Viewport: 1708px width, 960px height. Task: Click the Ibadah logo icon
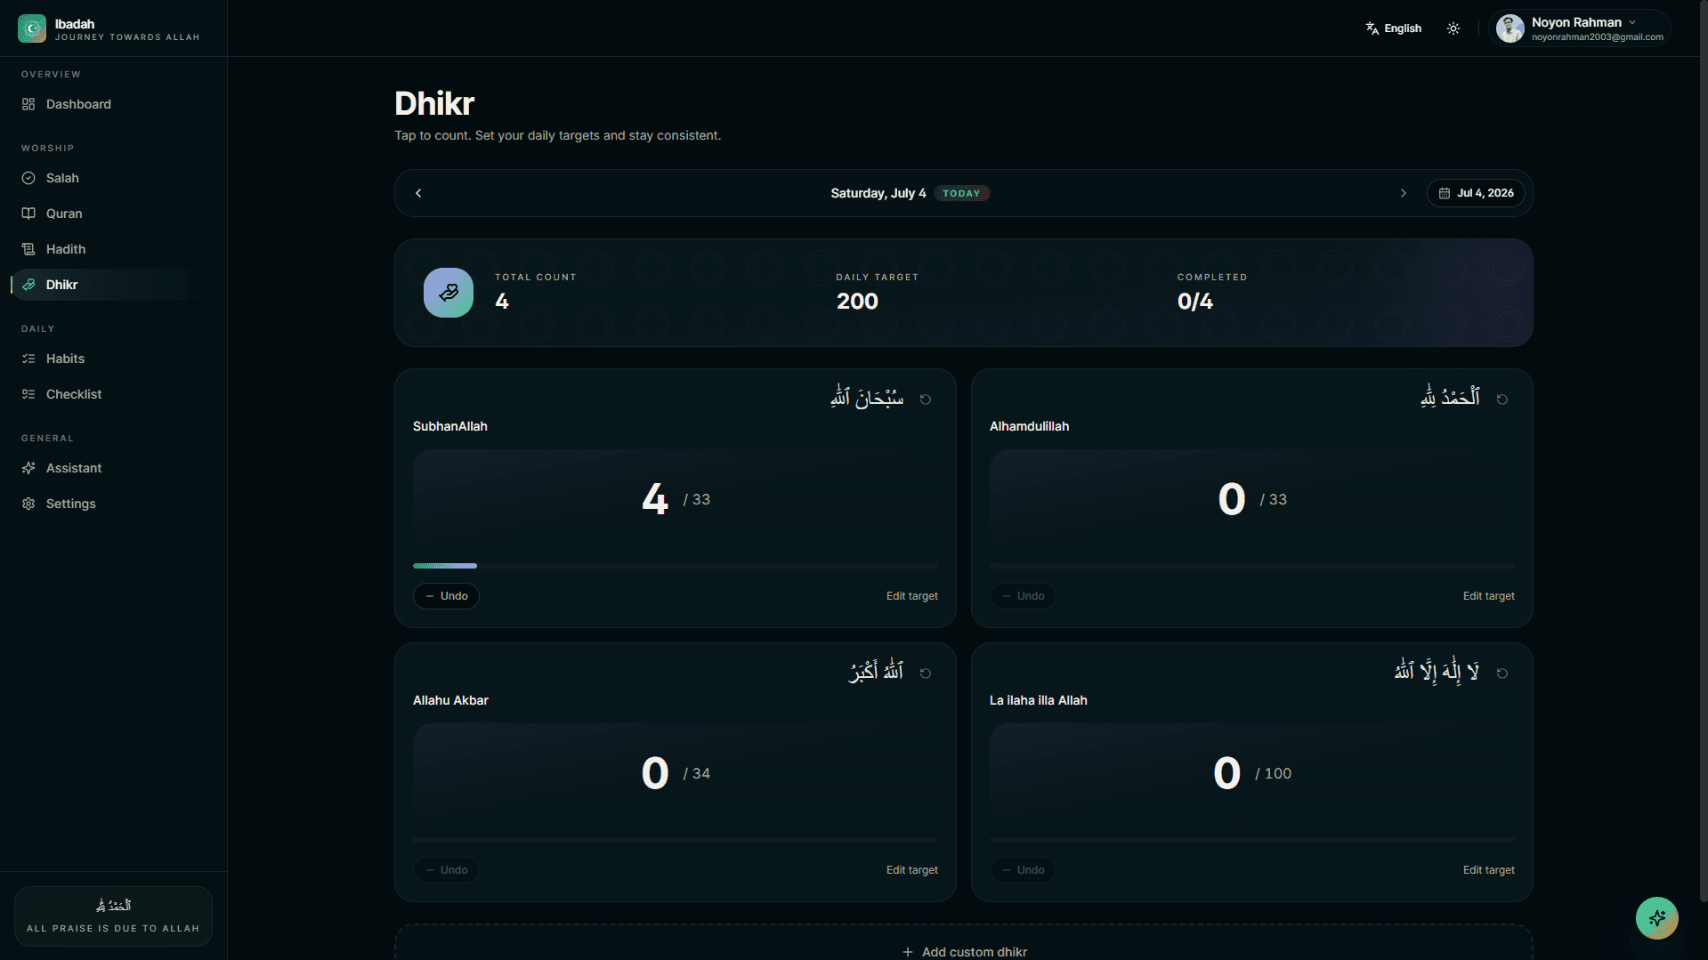tap(32, 28)
